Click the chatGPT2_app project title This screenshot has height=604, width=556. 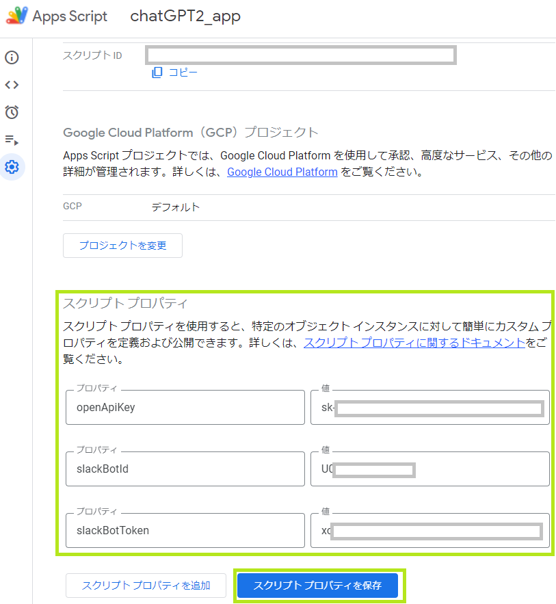point(185,16)
